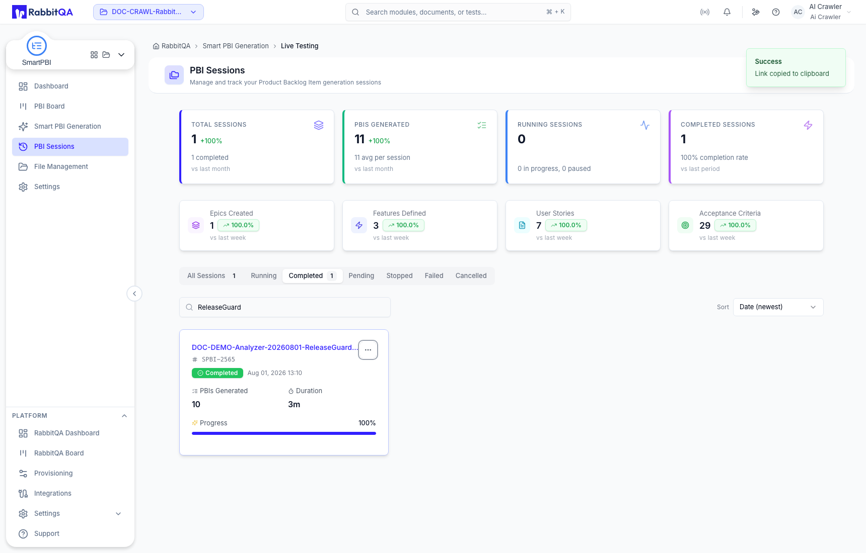Click the Completed Sessions lightning icon
Screen dimensions: 866x553
pos(808,125)
